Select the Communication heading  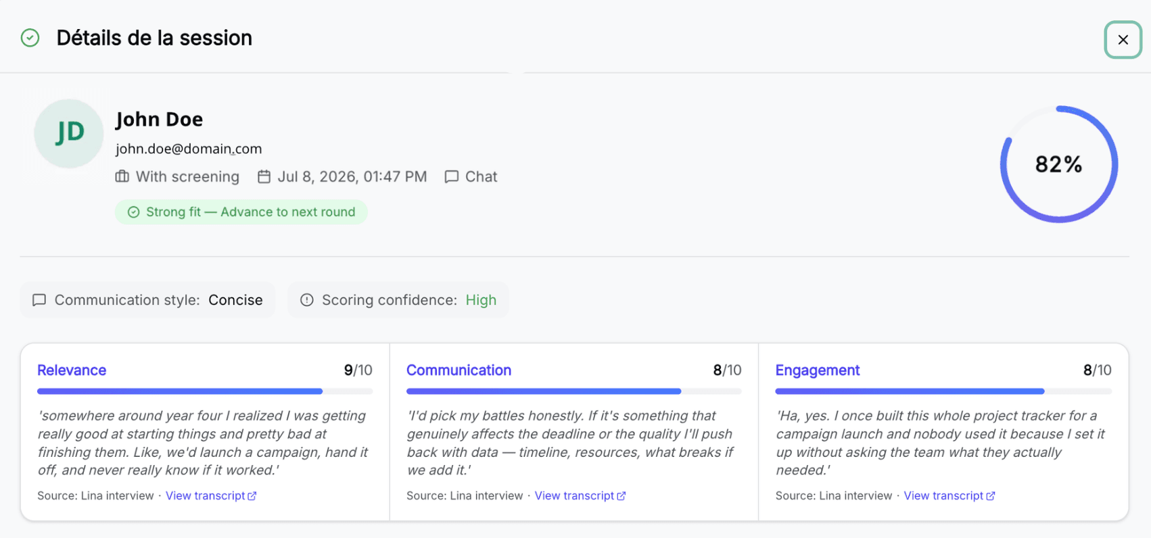click(459, 370)
